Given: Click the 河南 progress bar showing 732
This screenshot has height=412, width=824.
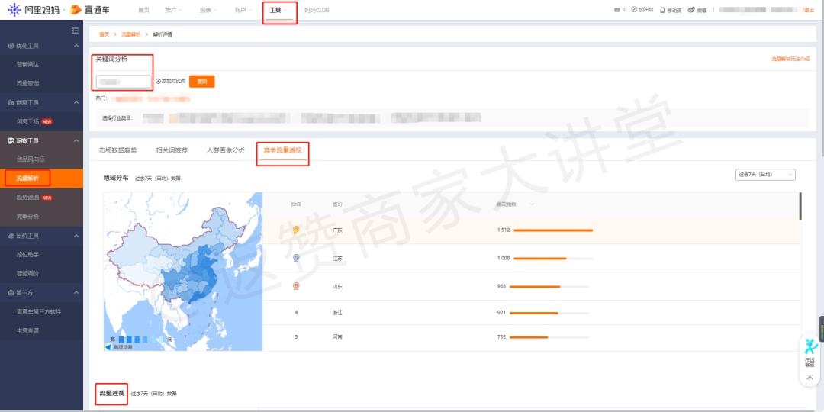Looking at the screenshot, I should 549,337.
